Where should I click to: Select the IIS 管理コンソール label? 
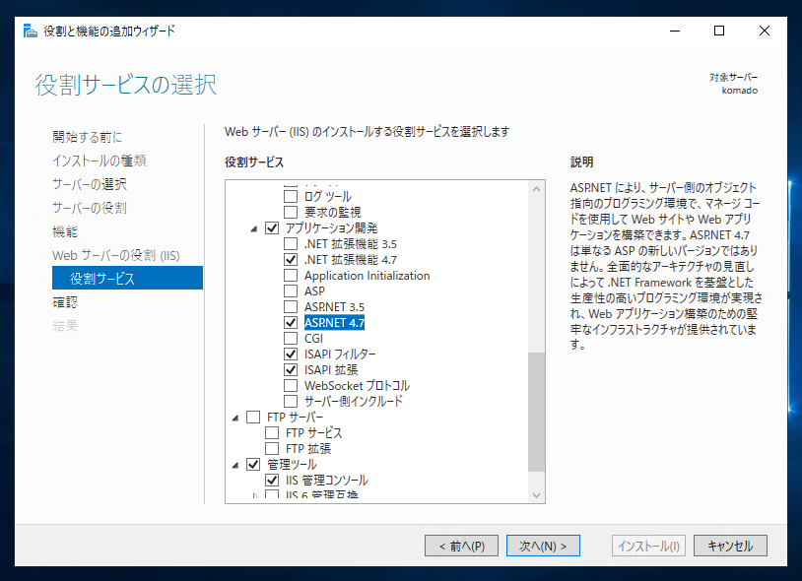(x=327, y=481)
